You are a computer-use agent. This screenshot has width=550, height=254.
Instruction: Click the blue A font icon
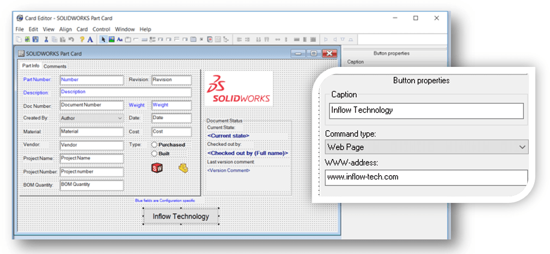(90, 40)
